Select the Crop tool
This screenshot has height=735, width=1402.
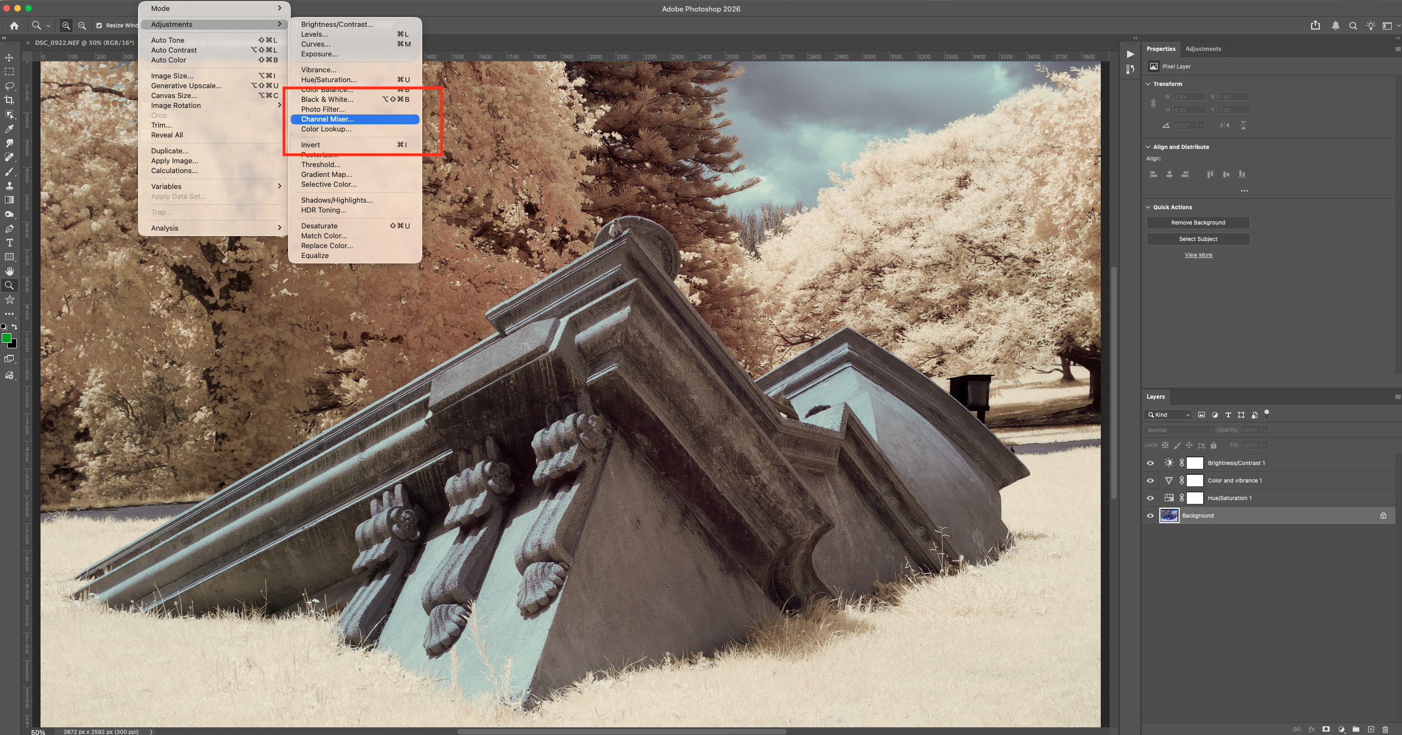[x=9, y=100]
